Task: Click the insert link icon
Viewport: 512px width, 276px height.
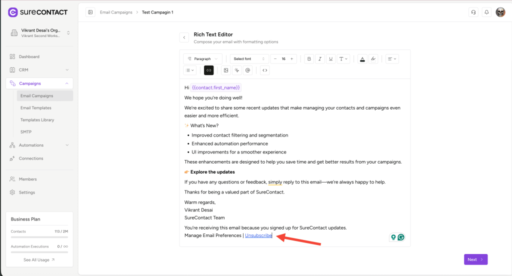Action: 209,70
